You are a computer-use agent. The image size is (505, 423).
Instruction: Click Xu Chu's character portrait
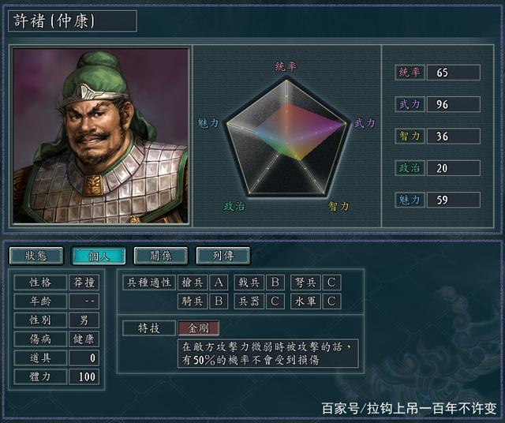coord(101,136)
